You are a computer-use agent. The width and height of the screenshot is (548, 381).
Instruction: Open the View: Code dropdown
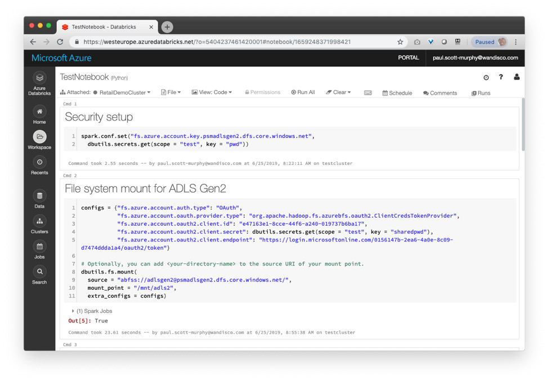[212, 92]
